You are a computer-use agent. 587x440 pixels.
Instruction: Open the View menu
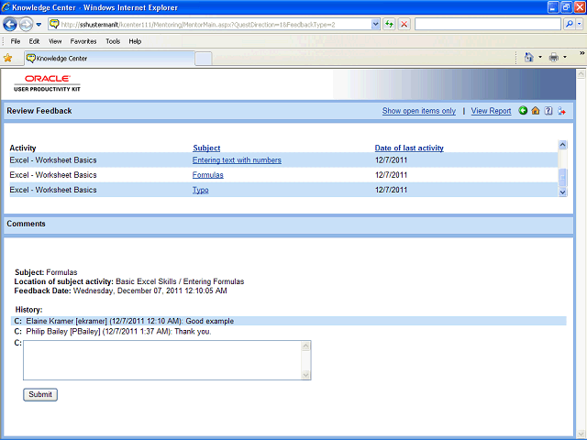[55, 41]
